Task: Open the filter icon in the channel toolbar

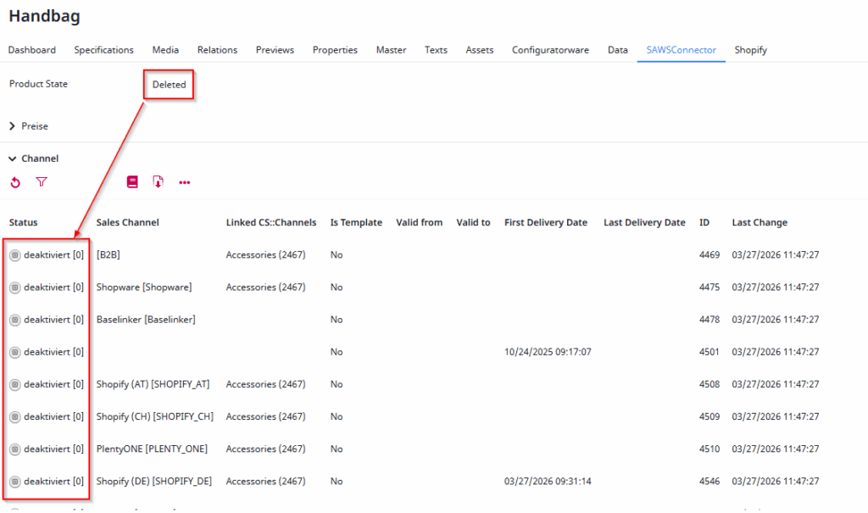Action: pyautogui.click(x=41, y=181)
